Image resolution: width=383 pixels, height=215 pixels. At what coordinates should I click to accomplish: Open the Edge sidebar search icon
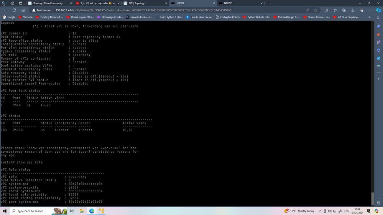point(378,18)
